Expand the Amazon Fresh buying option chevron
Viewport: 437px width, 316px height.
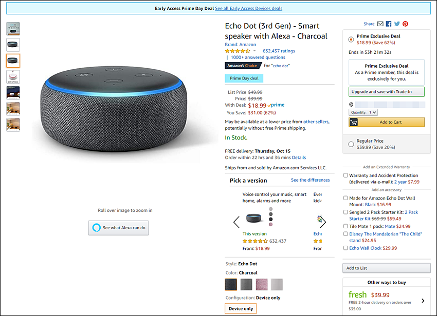coord(423,301)
